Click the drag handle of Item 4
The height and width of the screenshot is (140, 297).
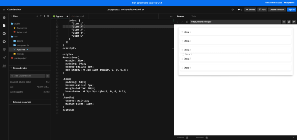click(182, 68)
